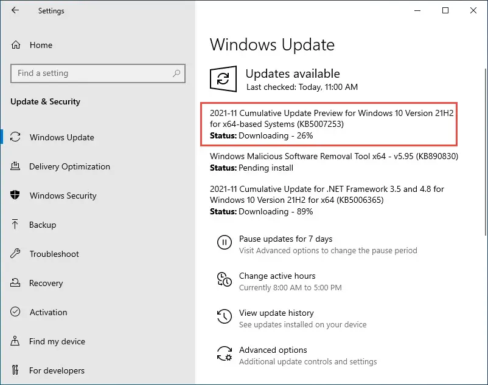Click the search magnifier icon
The image size is (488, 385).
tap(176, 73)
